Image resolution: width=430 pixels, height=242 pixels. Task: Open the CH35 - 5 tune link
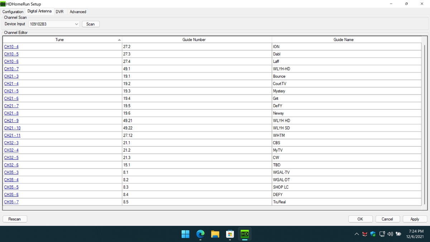[x=11, y=187]
